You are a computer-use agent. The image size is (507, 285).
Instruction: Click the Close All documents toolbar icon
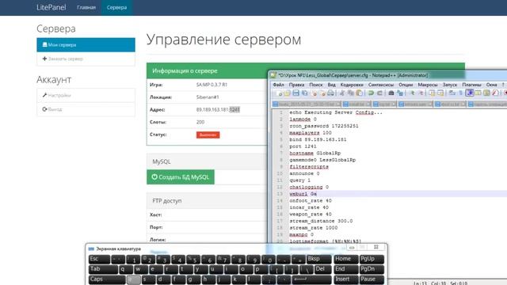(x=322, y=93)
